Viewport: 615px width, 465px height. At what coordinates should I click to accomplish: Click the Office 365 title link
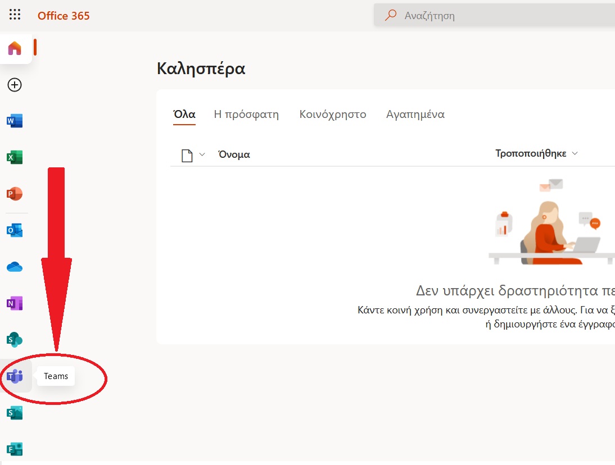(64, 16)
